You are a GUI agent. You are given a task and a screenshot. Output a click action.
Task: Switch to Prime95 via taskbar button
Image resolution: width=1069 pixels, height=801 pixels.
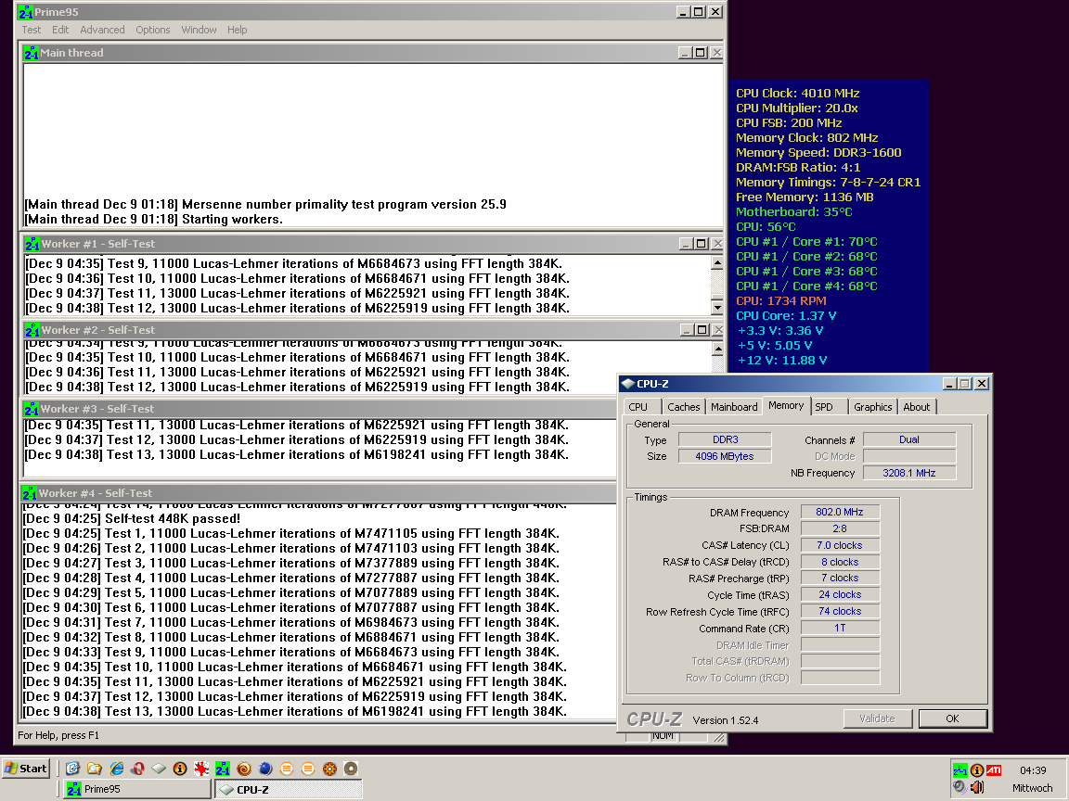tap(136, 789)
